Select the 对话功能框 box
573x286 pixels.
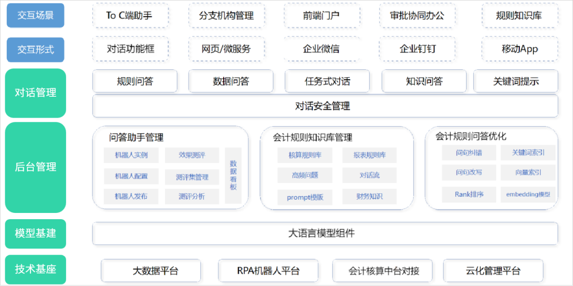[130, 49]
